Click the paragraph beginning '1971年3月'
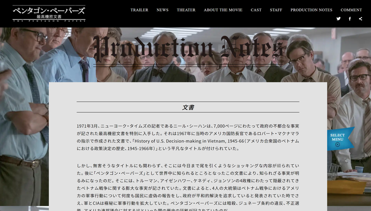The height and width of the screenshot is (211, 371). click(x=188, y=137)
